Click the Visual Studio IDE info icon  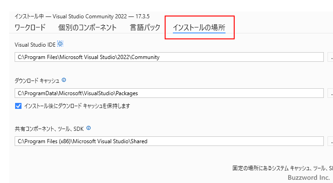pyautogui.click(x=60, y=44)
